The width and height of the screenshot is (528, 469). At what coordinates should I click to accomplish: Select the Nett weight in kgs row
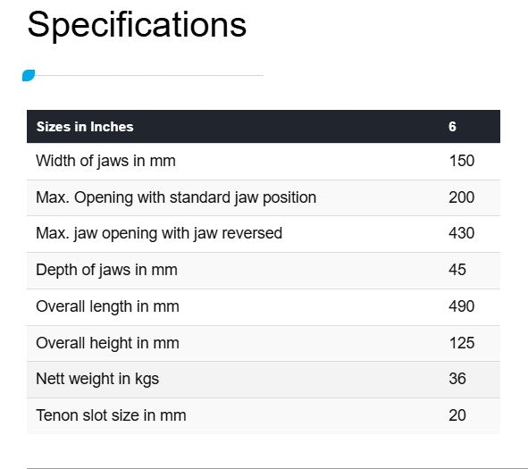264,380
